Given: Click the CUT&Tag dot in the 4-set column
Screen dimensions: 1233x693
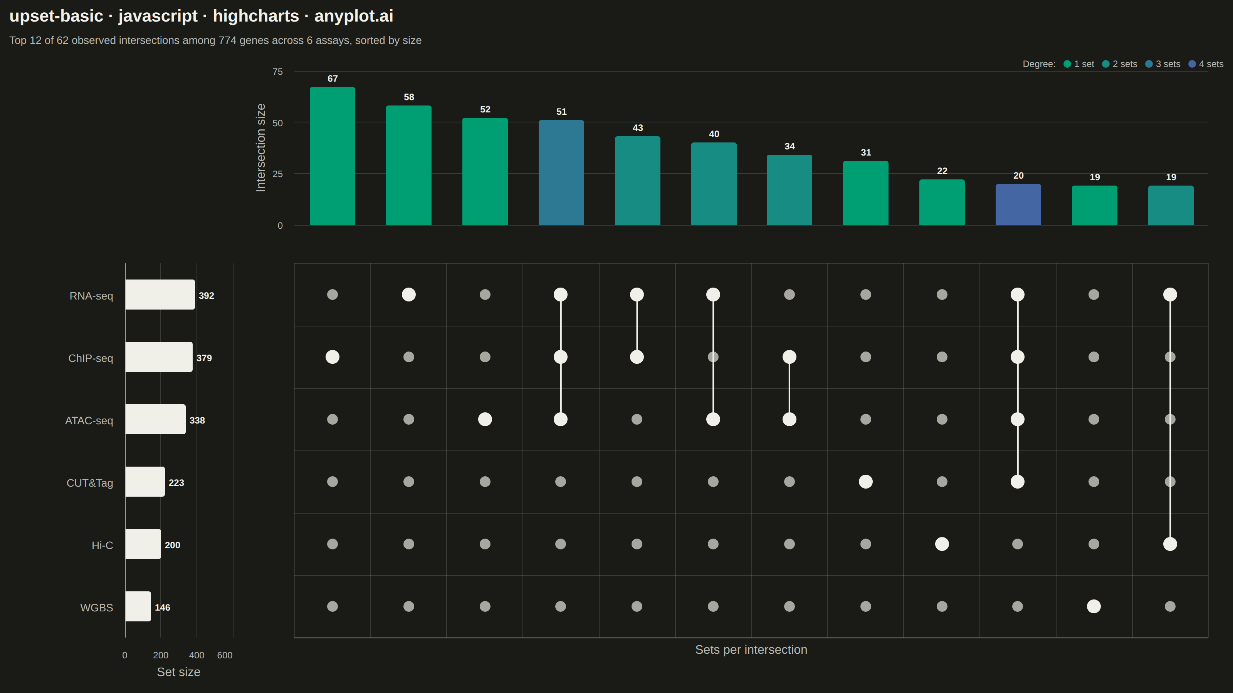Looking at the screenshot, I should tap(1018, 482).
